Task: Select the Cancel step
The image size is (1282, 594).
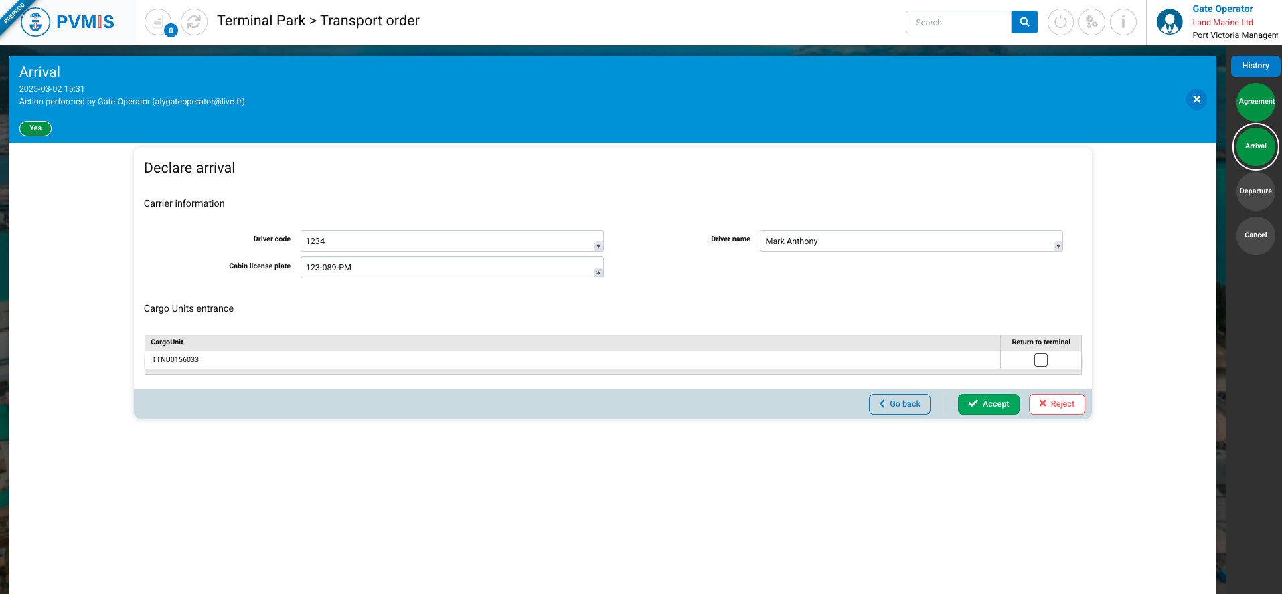Action: point(1255,235)
